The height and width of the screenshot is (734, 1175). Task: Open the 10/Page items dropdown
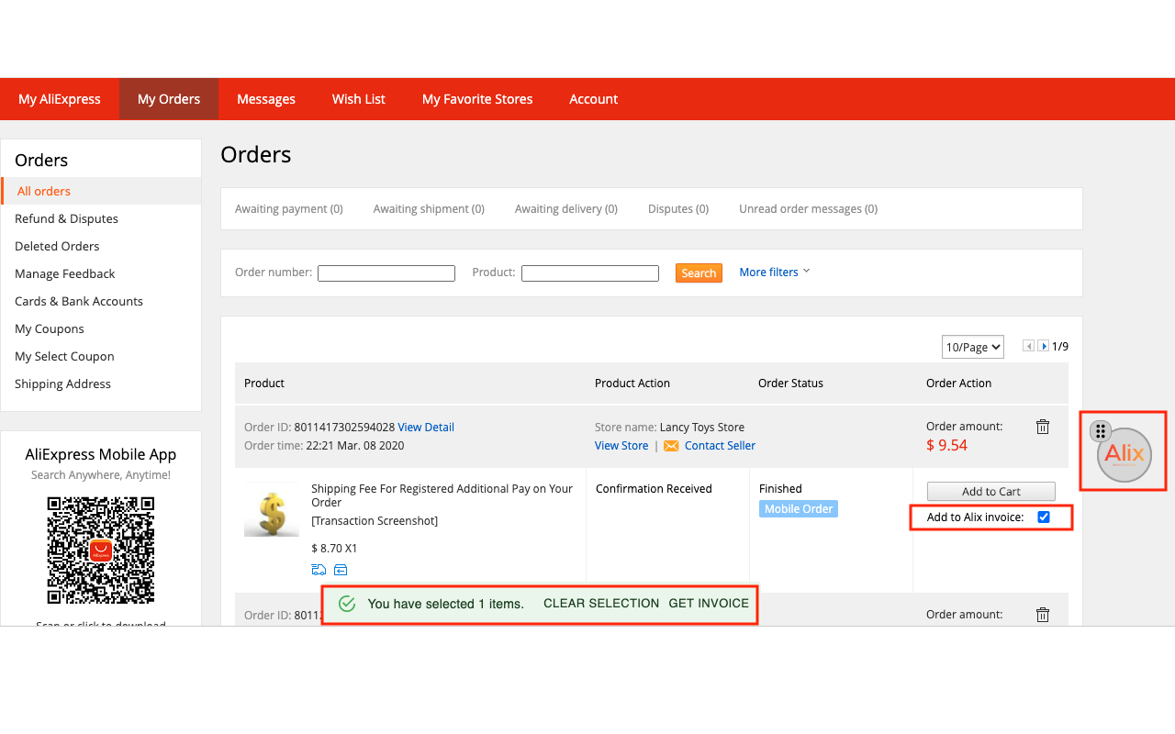point(973,347)
